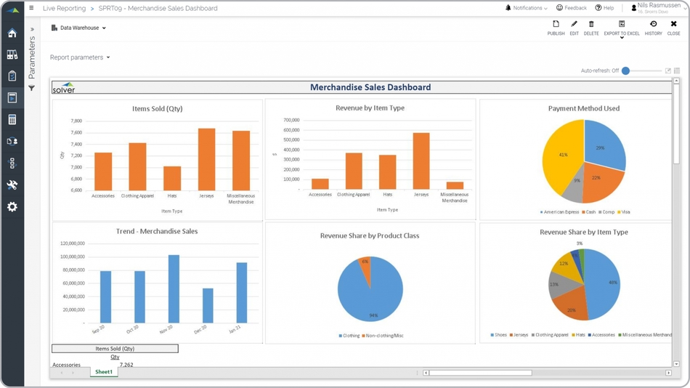Viewport: 690px width, 388px height.
Task: Toggle the hamburger menu to collapse sidebar
Action: [x=31, y=8]
